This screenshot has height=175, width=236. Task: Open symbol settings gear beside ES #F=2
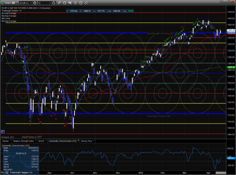35,3
